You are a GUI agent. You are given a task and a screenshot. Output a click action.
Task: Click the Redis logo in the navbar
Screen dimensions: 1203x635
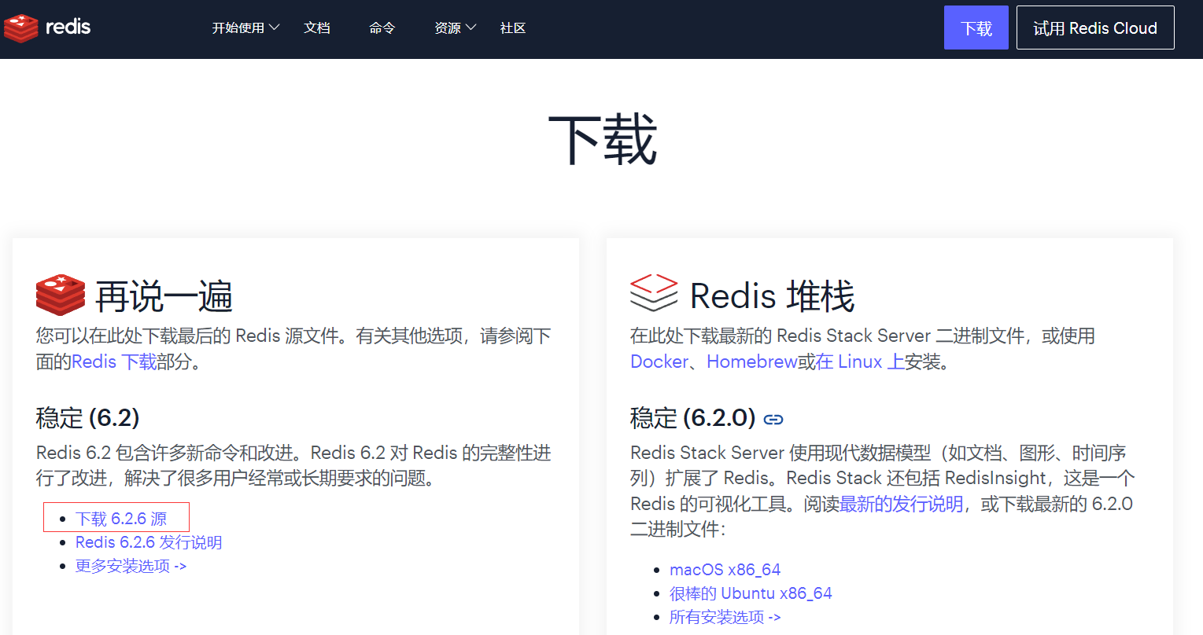47,28
